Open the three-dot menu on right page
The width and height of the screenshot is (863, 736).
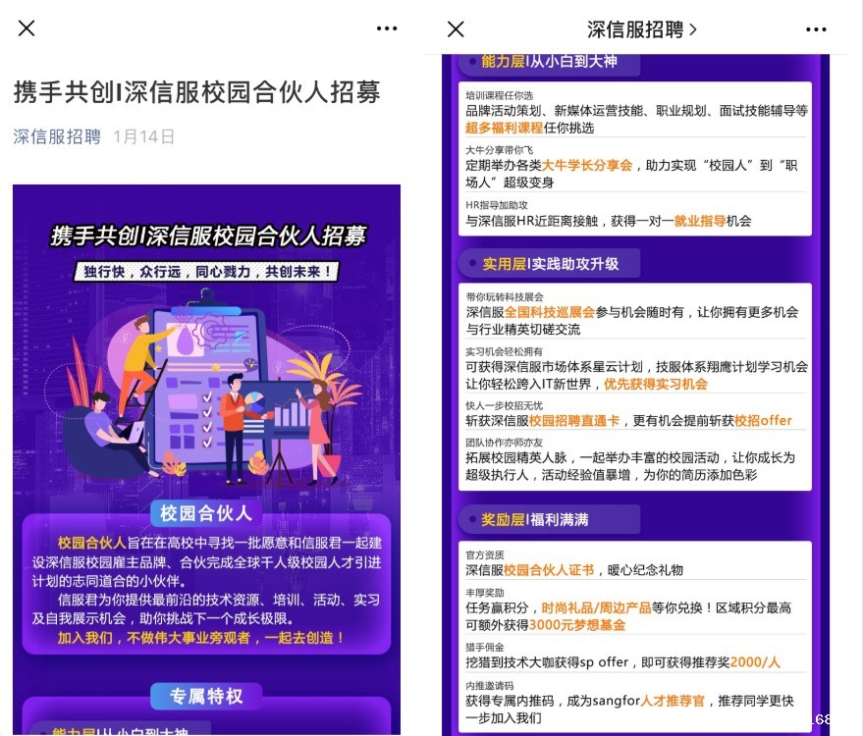[x=816, y=29]
